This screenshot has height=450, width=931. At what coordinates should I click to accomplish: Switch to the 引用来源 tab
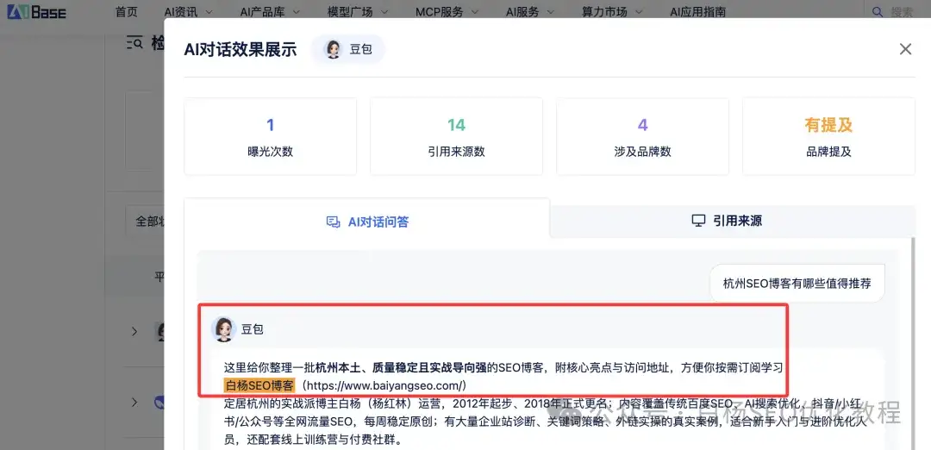[733, 222]
